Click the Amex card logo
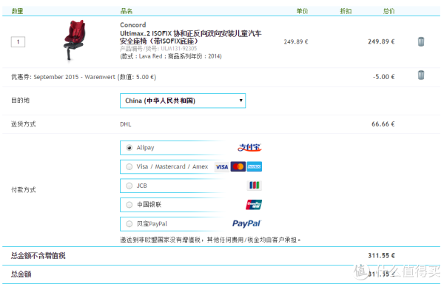 pyautogui.click(x=255, y=166)
